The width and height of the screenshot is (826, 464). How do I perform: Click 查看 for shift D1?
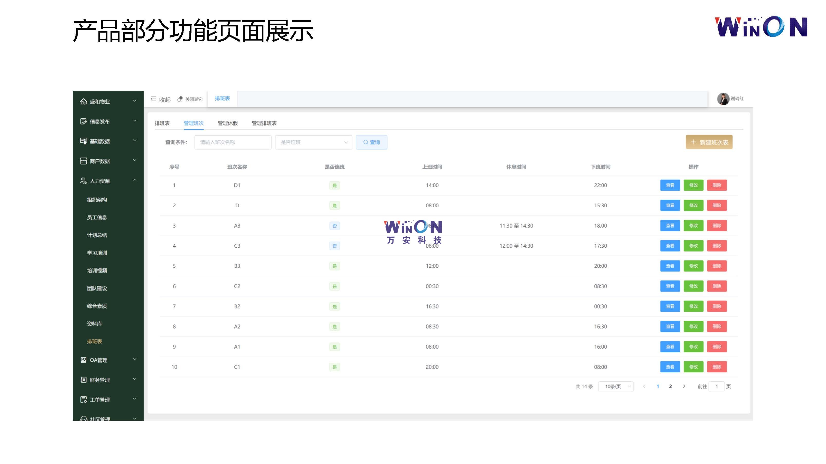(670, 185)
